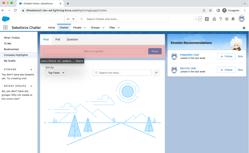The height and width of the screenshot is (153, 249).
Task: Open the Global Actions plus icon
Action: click(x=207, y=19)
